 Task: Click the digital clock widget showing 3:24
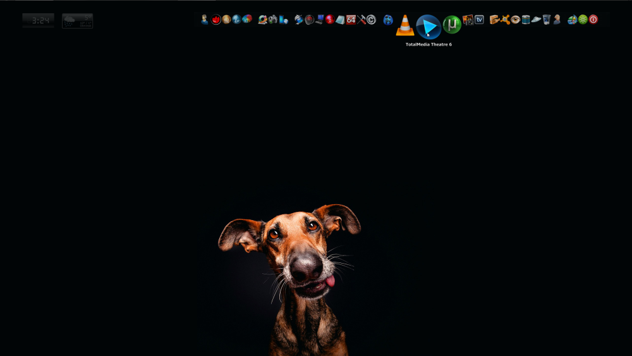(x=38, y=20)
